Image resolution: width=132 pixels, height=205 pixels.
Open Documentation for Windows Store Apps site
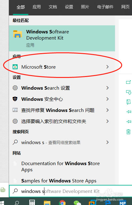pyautogui.click(x=62, y=167)
